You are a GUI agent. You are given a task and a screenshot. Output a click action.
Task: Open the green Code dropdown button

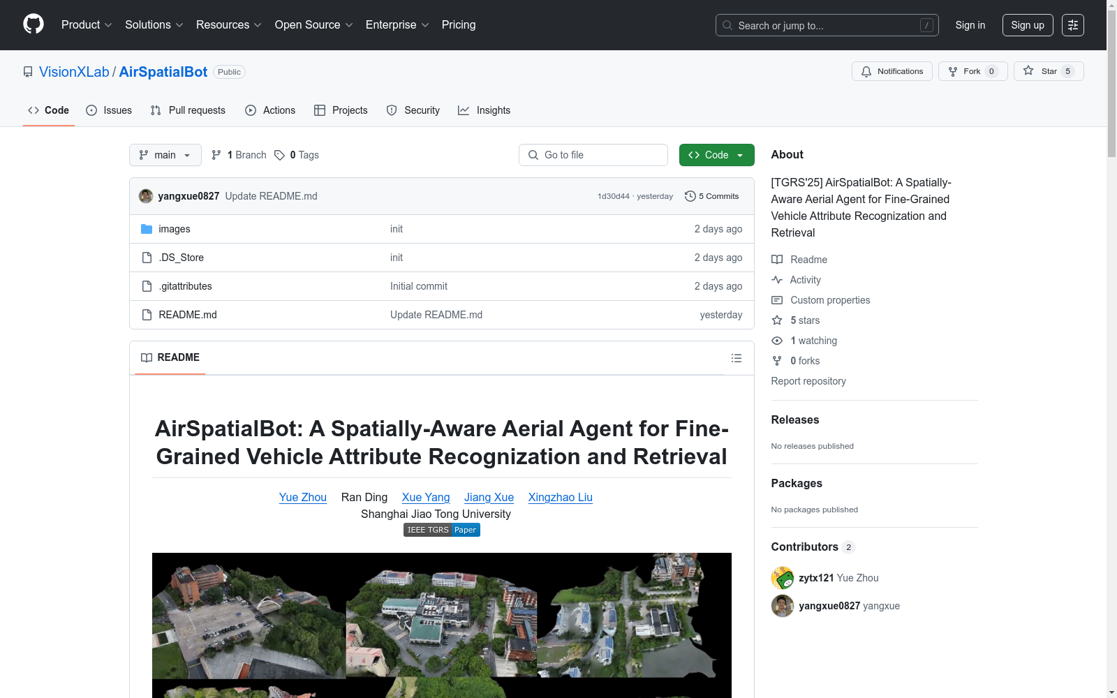click(x=717, y=155)
